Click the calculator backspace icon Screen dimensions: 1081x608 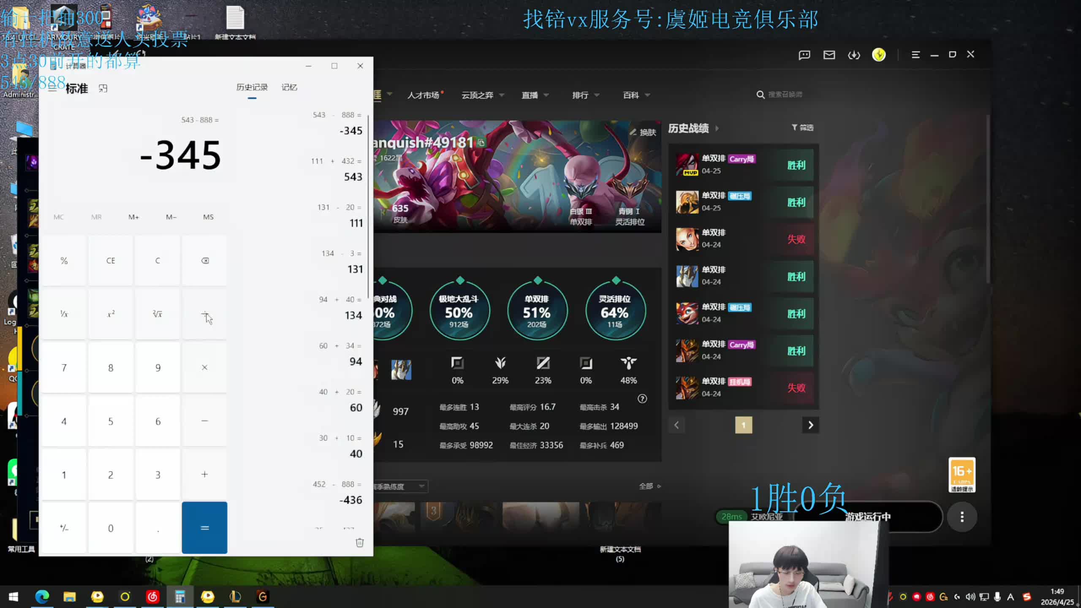pos(205,261)
